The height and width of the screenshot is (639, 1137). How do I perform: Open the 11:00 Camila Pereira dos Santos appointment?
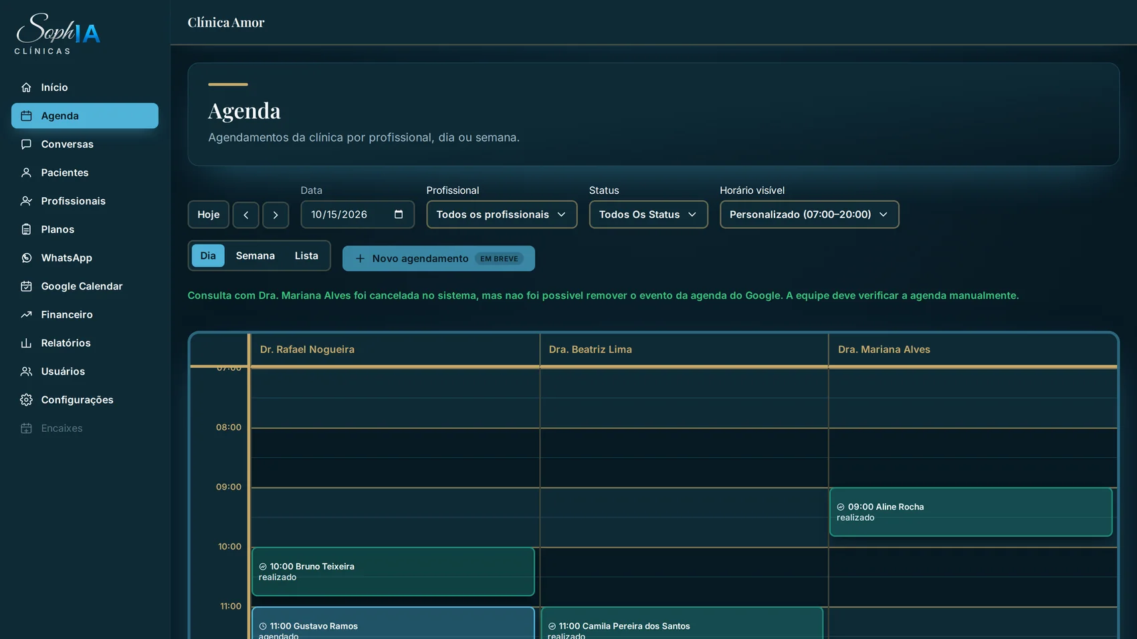click(682, 624)
